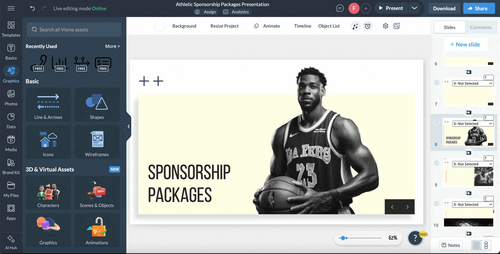Open the settings gear in toolbar
The image size is (500, 254).
point(385,26)
